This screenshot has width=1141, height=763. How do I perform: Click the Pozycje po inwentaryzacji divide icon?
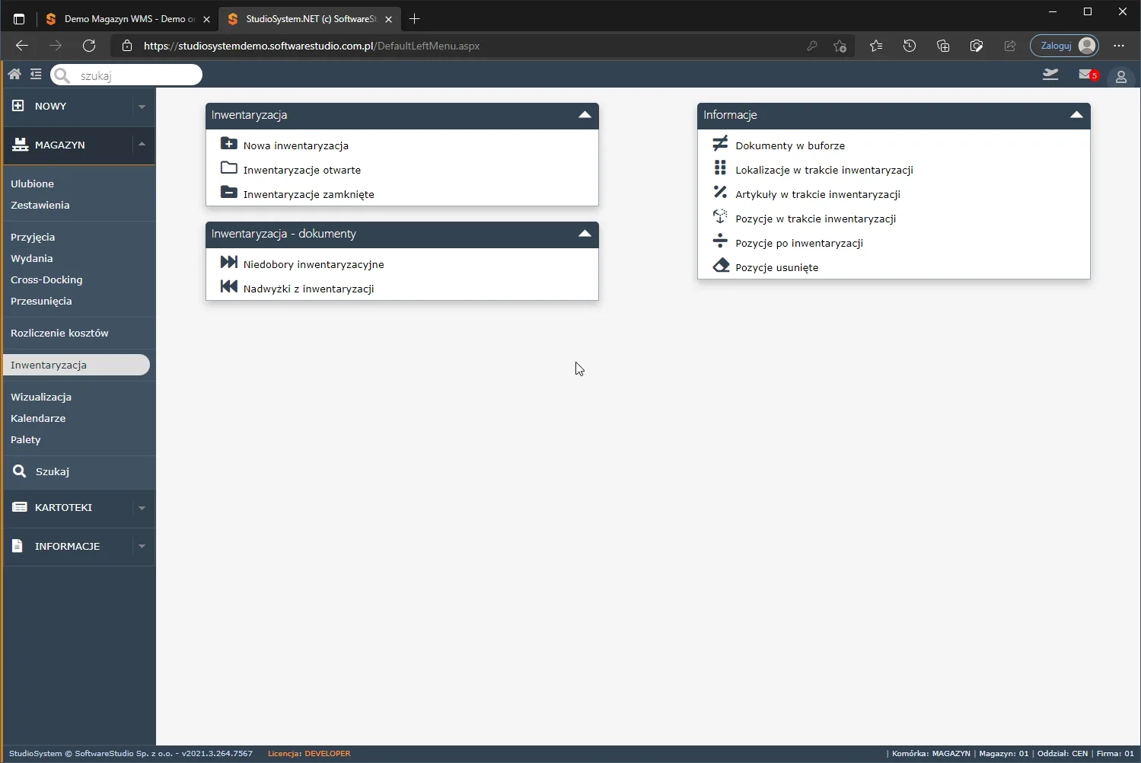720,241
